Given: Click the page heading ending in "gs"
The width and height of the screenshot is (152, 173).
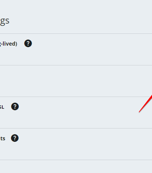Looking at the screenshot, I should pyautogui.click(x=5, y=21).
